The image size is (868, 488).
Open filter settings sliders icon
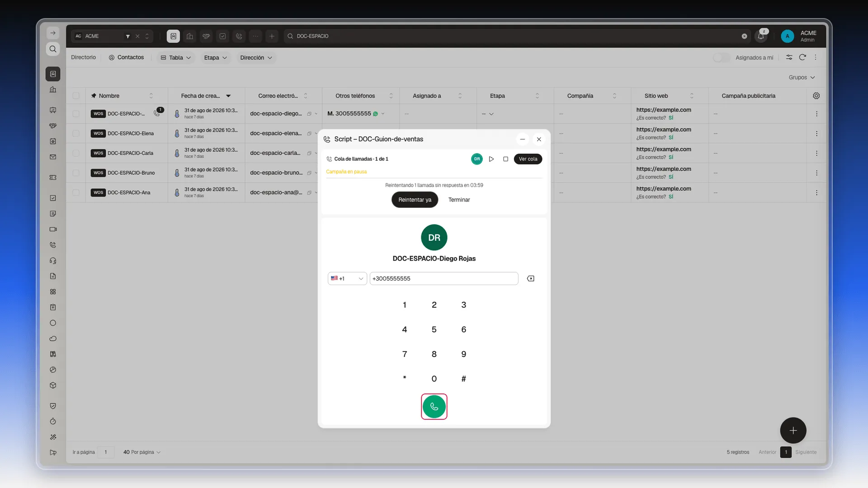(x=789, y=57)
